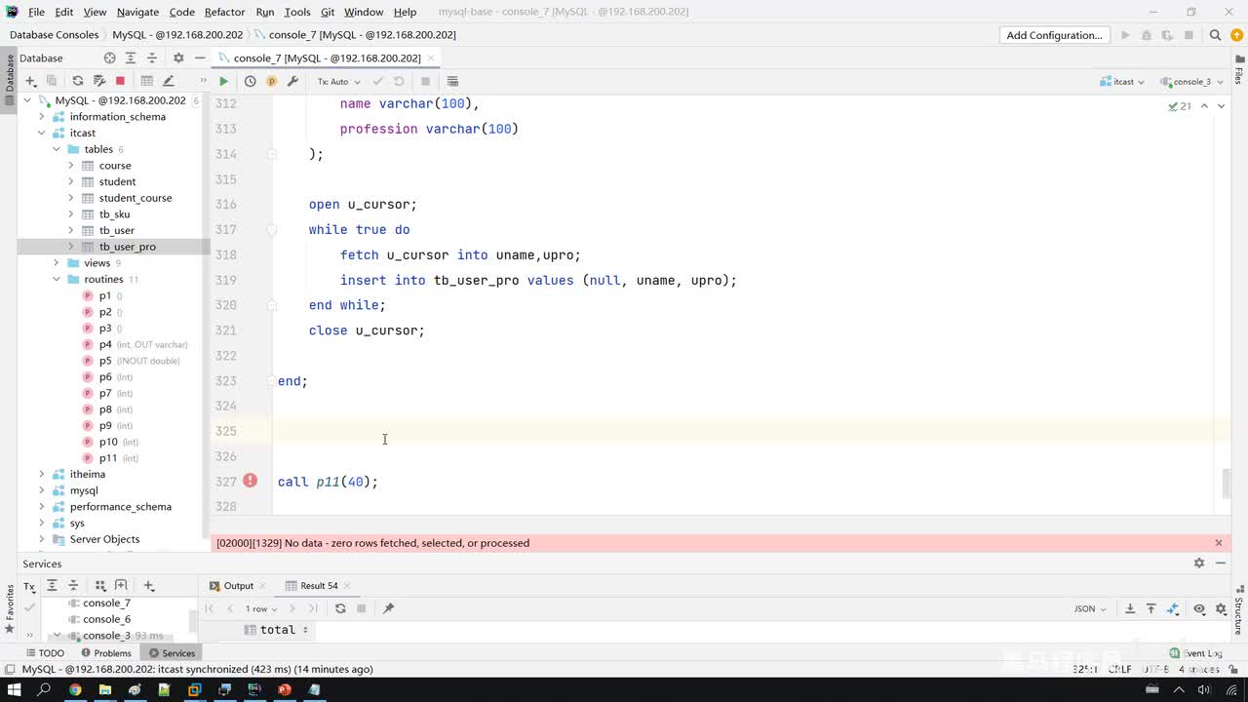Close the console_7 editor tab
This screenshot has width=1248, height=702.
430,58
